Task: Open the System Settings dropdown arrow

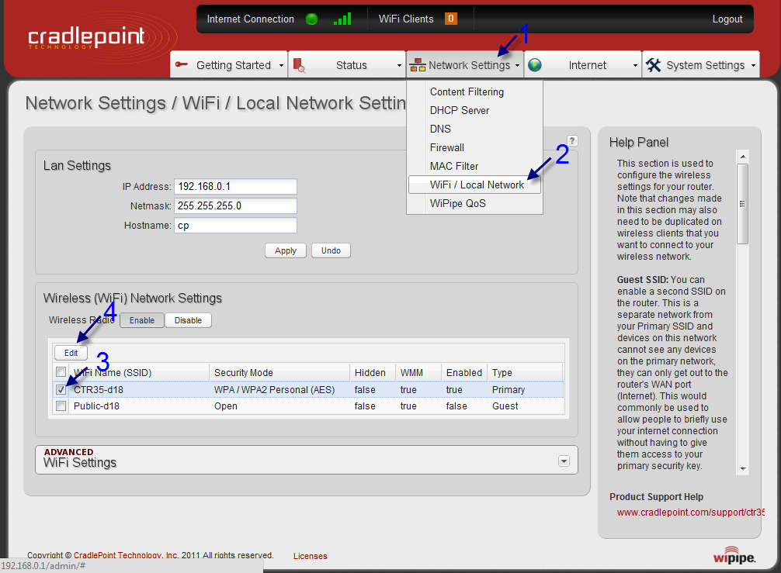Action: [753, 66]
